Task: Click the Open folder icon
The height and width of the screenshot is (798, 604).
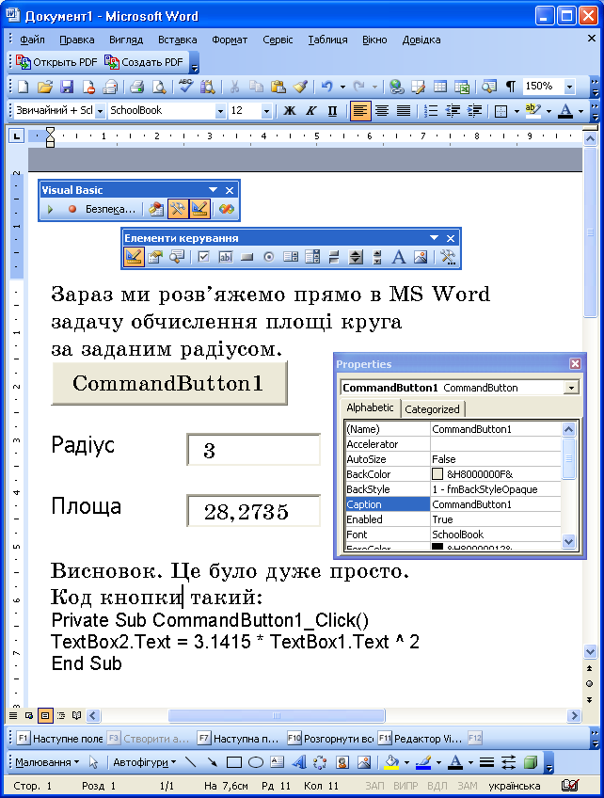Action: pyautogui.click(x=45, y=87)
